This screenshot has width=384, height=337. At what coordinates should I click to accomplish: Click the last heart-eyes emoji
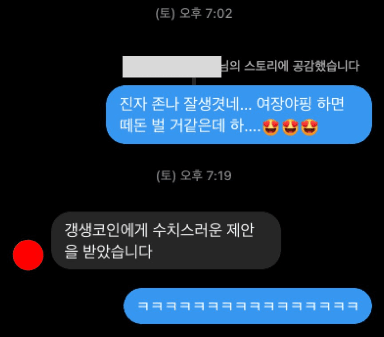pos(309,127)
